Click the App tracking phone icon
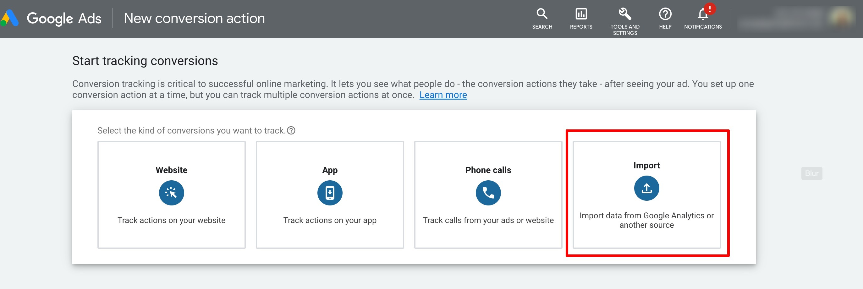The height and width of the screenshot is (289, 863). pos(330,193)
